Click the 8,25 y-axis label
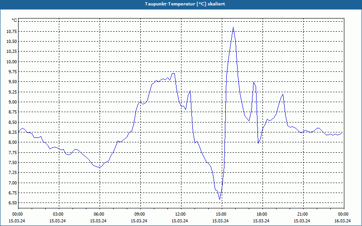Viewport: 362px width, 226px height. click(x=12, y=132)
